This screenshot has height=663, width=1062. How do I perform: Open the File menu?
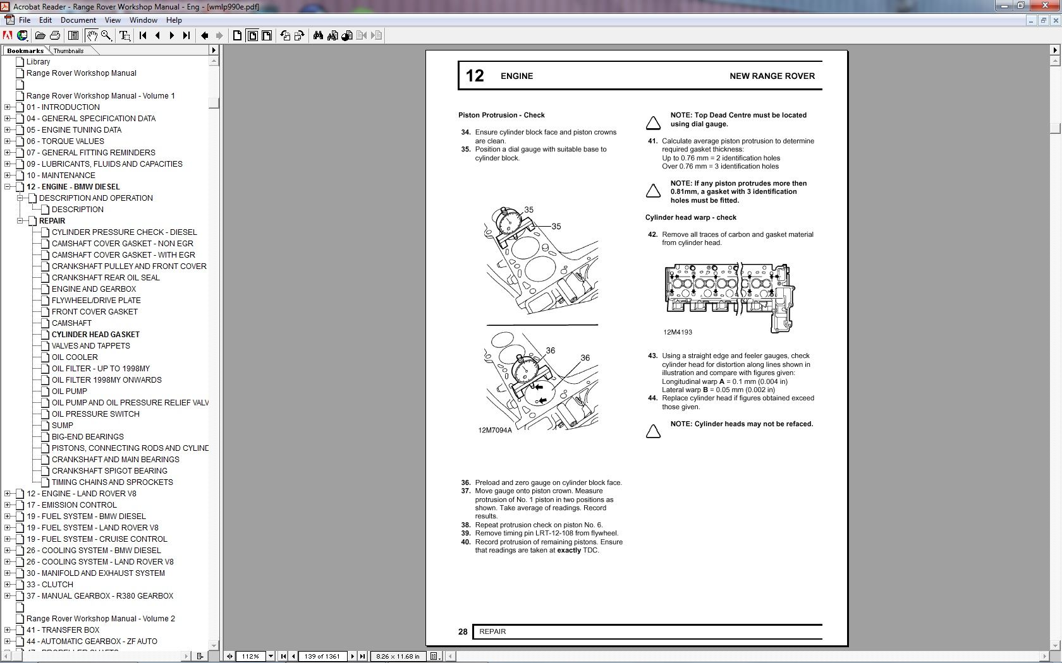pyautogui.click(x=25, y=20)
